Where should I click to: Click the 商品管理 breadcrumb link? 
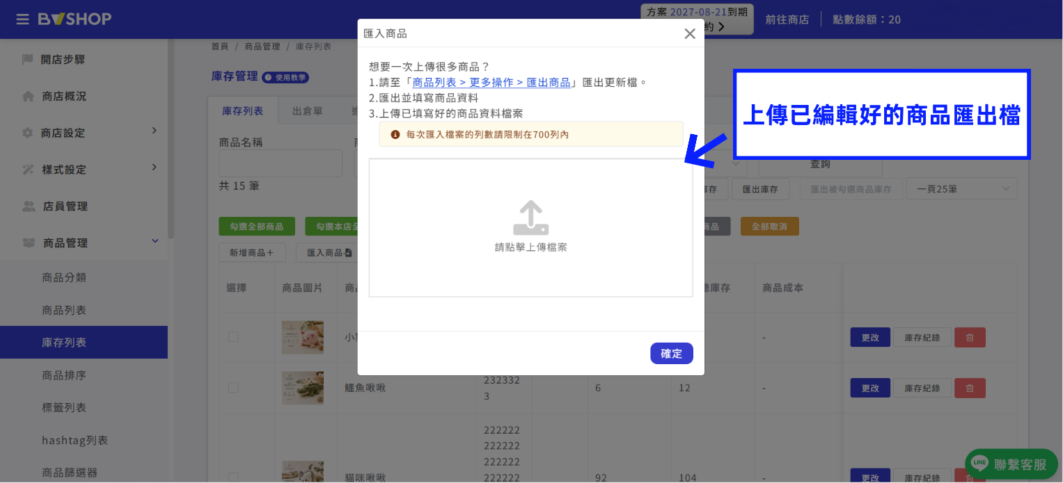point(262,47)
